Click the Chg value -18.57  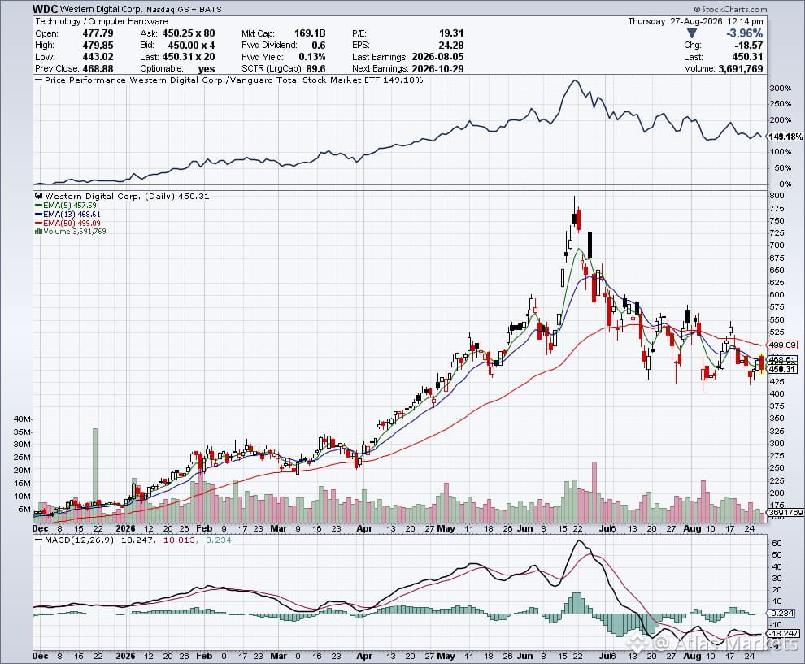tap(748, 46)
